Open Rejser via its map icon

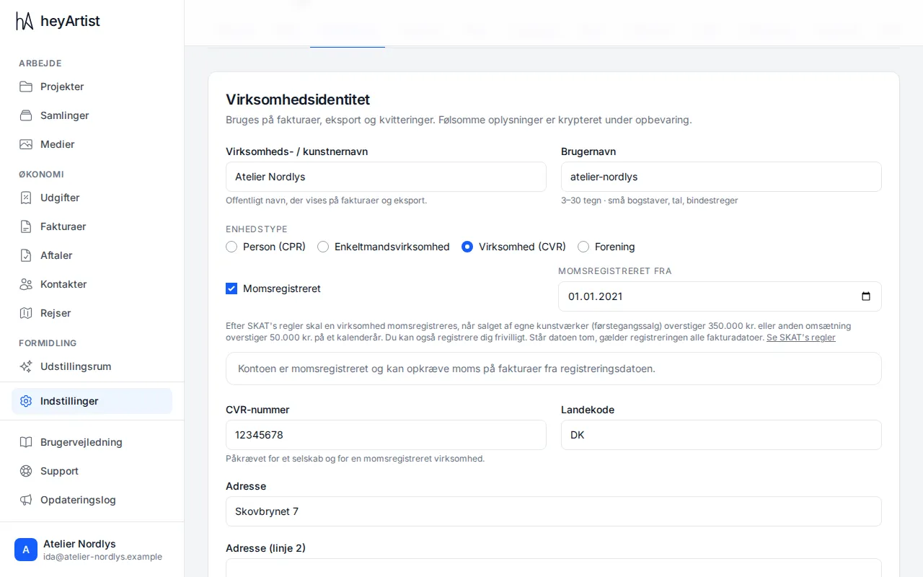coord(26,313)
